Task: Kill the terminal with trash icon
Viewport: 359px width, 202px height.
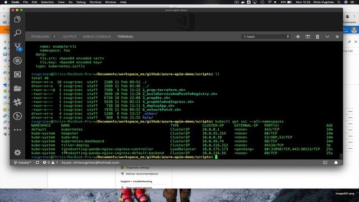Action: click(317, 36)
